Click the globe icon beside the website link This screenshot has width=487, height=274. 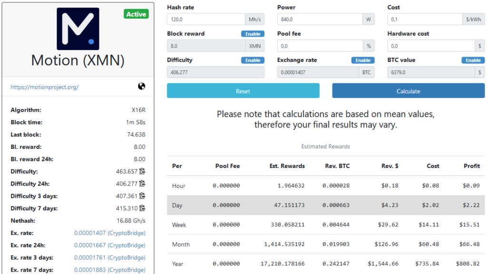pyautogui.click(x=143, y=86)
